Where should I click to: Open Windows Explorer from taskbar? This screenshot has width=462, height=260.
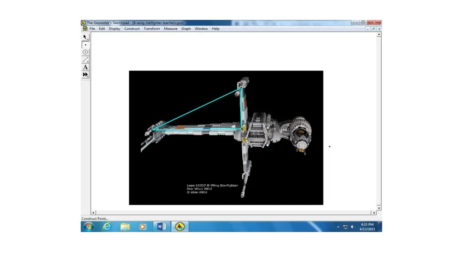pyautogui.click(x=125, y=227)
